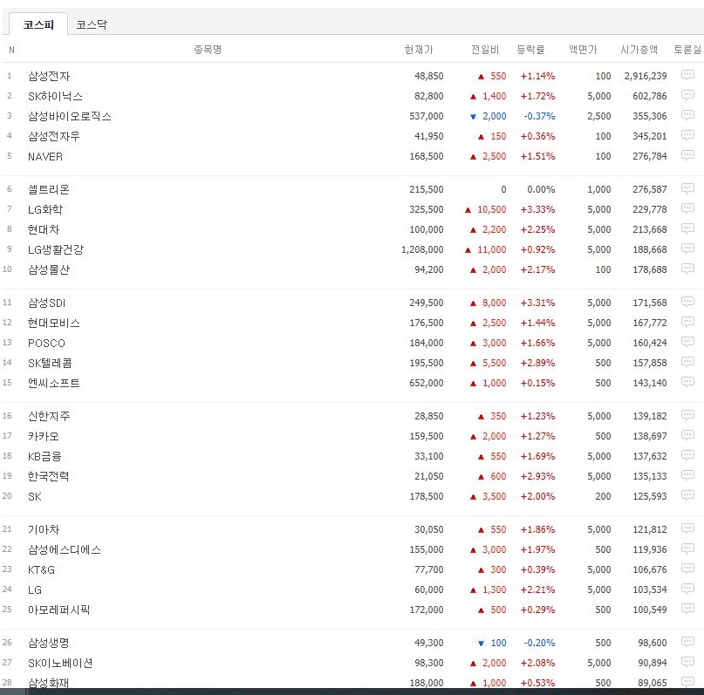This screenshot has height=695, width=704.
Task: Open the 삼성생명 stock link
Action: (x=49, y=643)
